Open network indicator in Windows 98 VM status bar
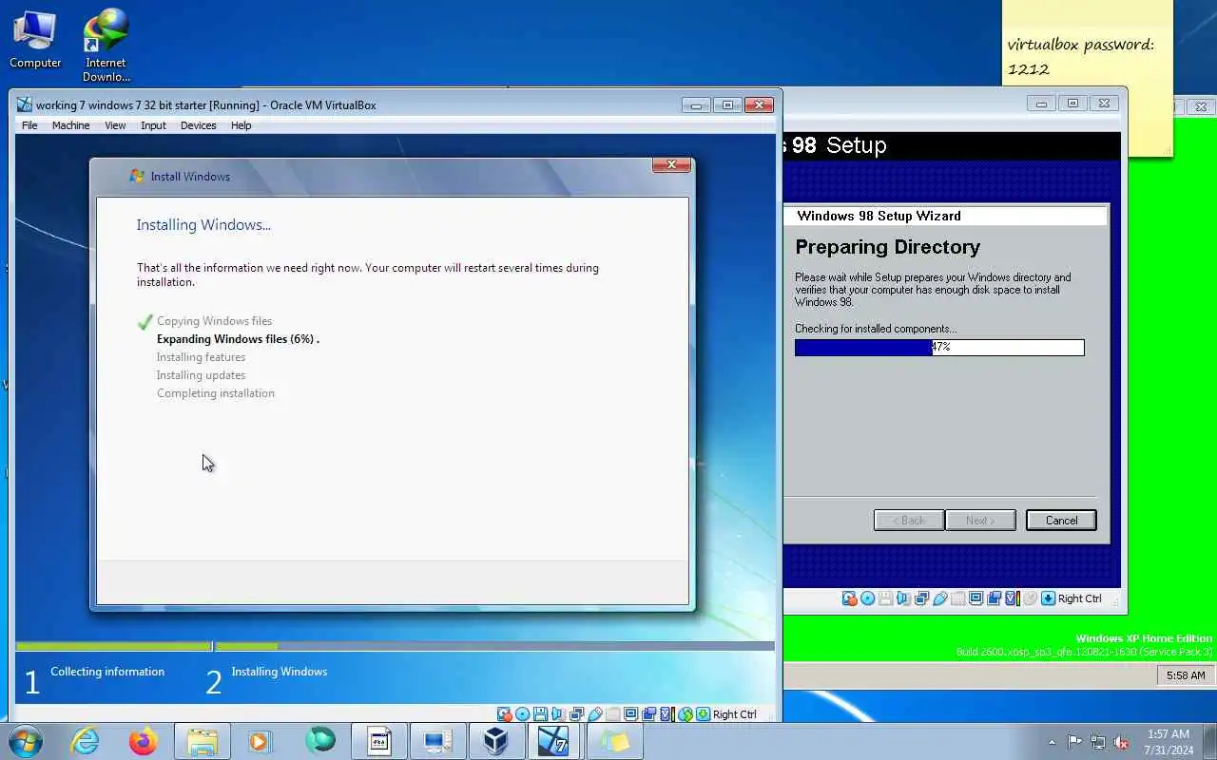This screenshot has width=1217, height=760. (921, 598)
